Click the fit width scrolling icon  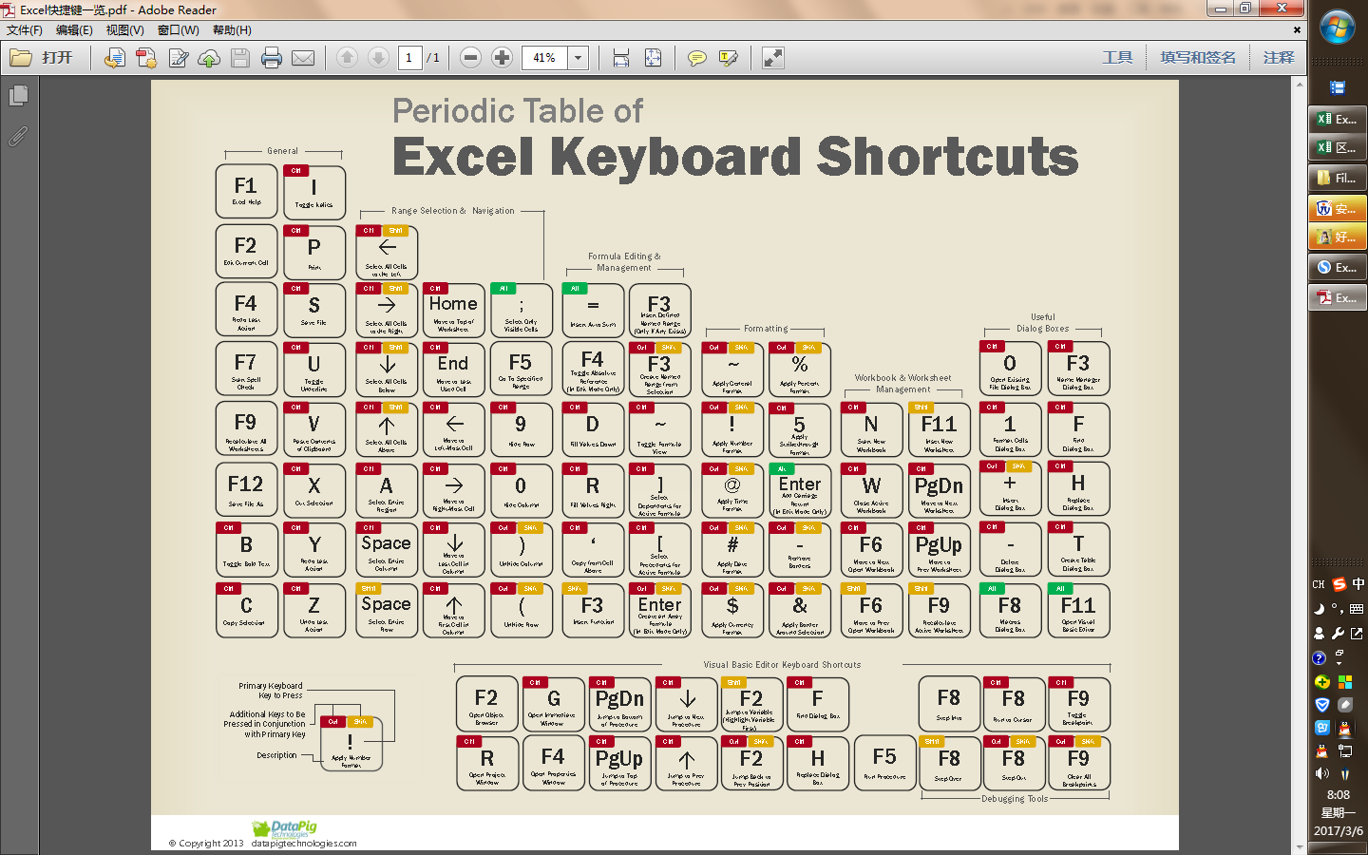coord(621,58)
